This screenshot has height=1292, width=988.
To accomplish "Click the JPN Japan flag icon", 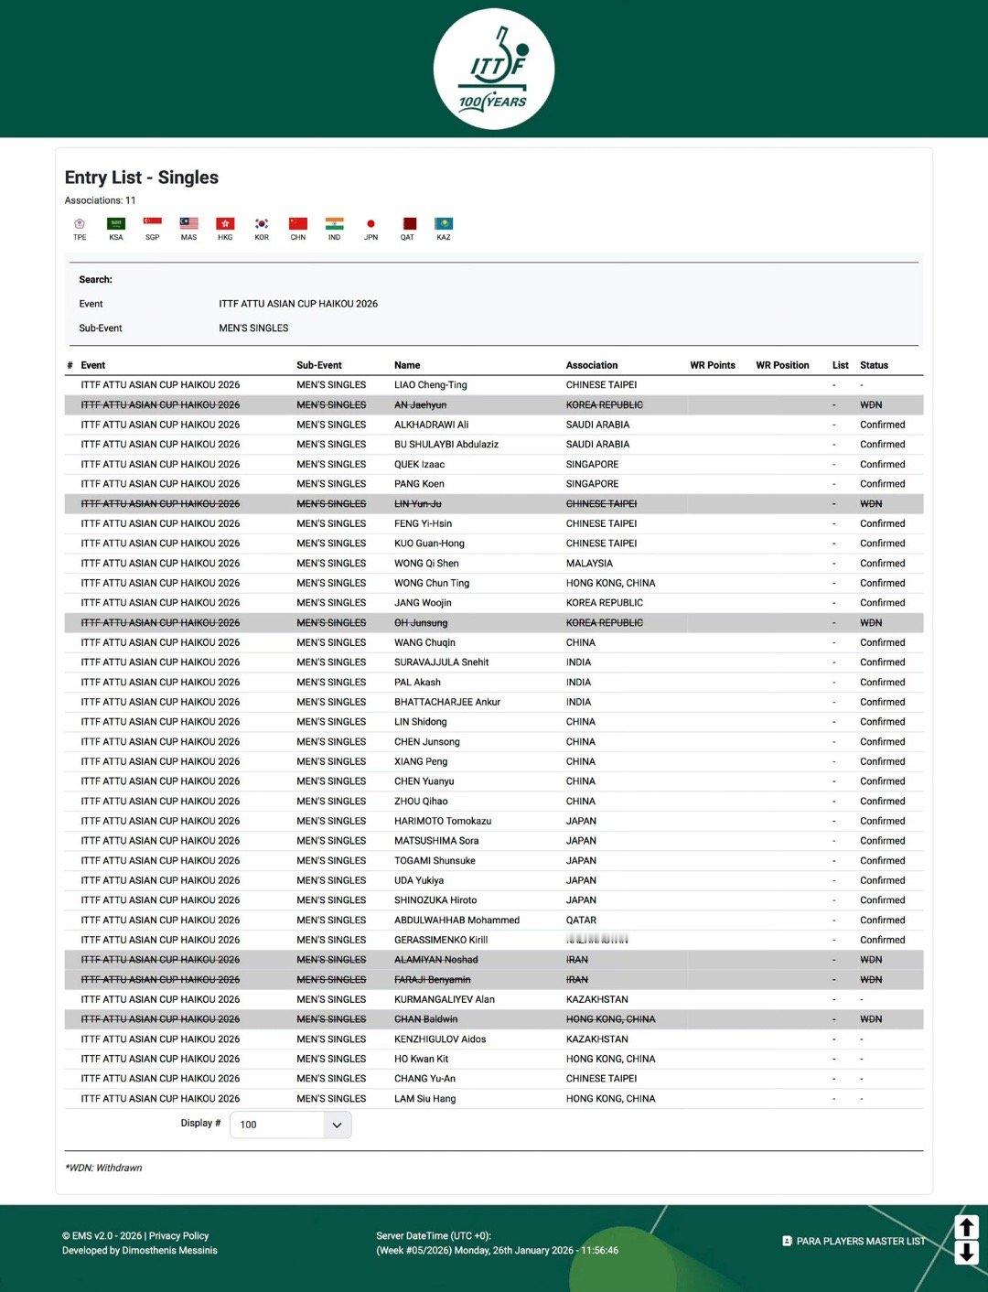I will pyautogui.click(x=370, y=223).
